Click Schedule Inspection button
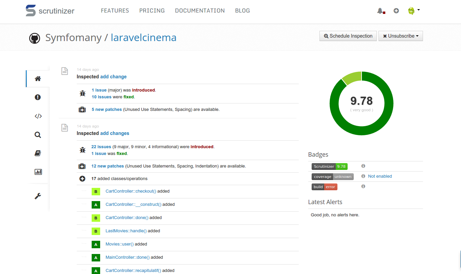 click(348, 36)
